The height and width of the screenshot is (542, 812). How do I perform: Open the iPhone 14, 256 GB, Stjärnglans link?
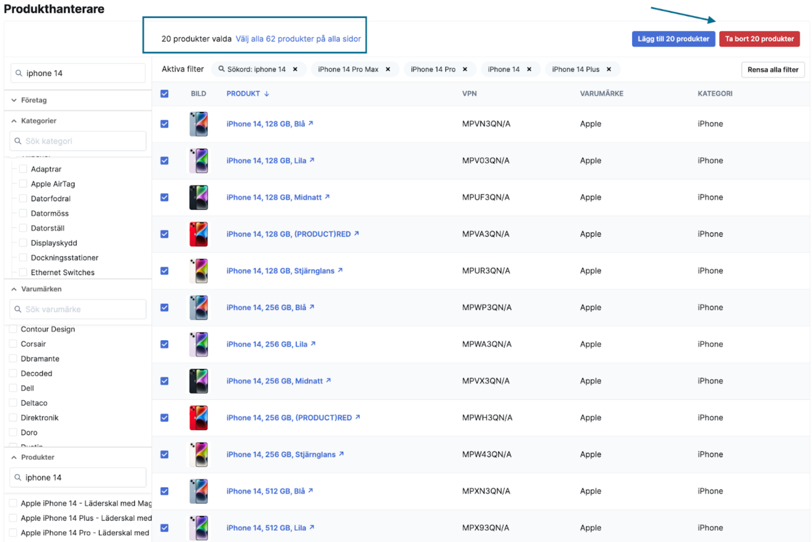tap(281, 454)
